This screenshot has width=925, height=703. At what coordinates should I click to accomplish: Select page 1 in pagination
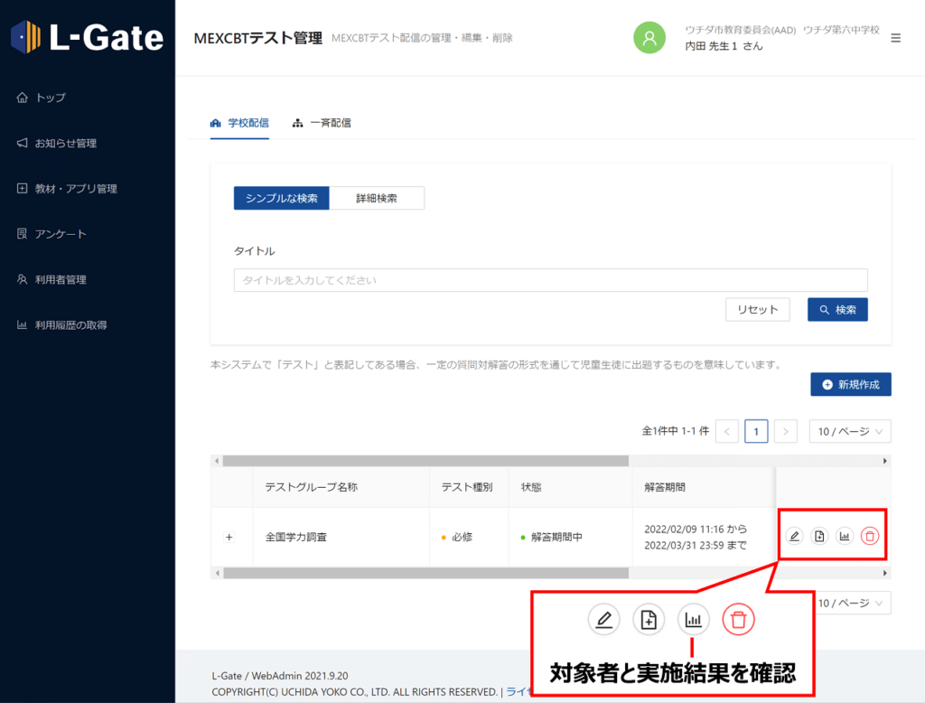(x=756, y=431)
